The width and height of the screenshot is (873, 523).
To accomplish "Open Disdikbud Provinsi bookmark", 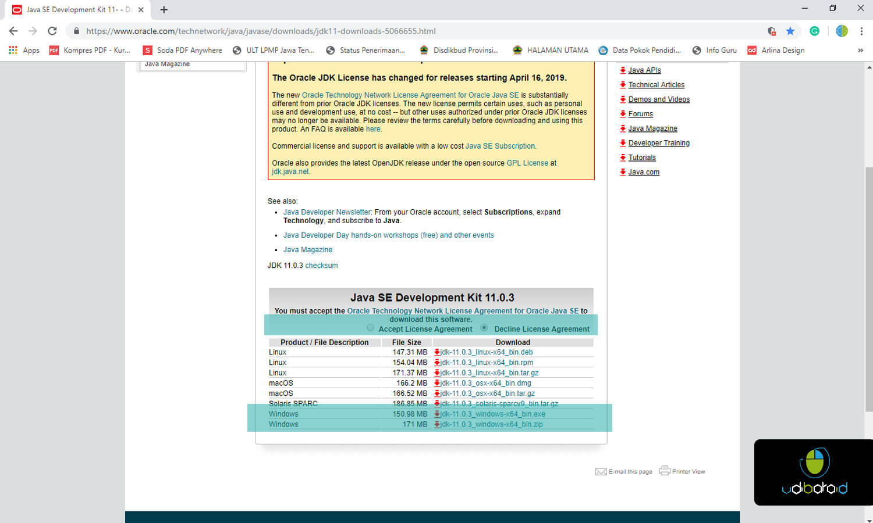I will (459, 50).
